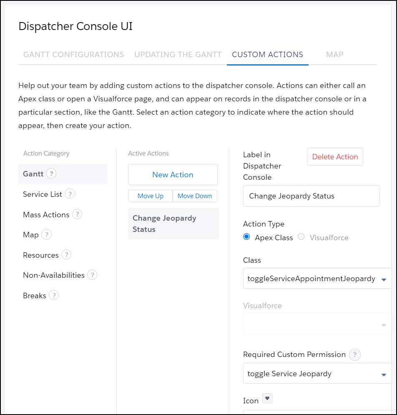The image size is (397, 415).
Task: Click the heart icon next to Icon label
Action: [x=267, y=398]
